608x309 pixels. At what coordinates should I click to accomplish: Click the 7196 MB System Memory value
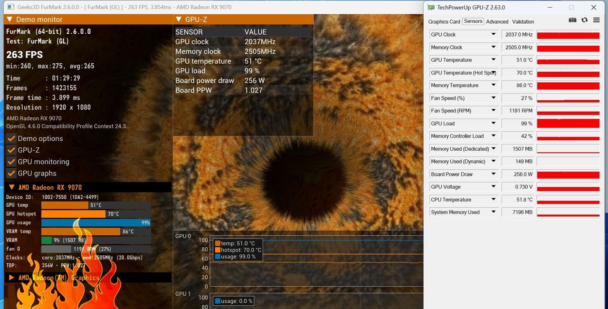pos(518,212)
